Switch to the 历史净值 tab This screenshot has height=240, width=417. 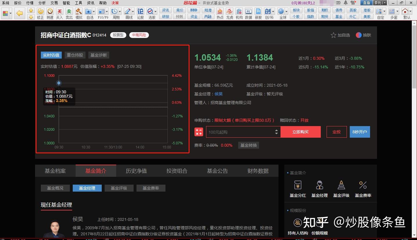pos(136,171)
